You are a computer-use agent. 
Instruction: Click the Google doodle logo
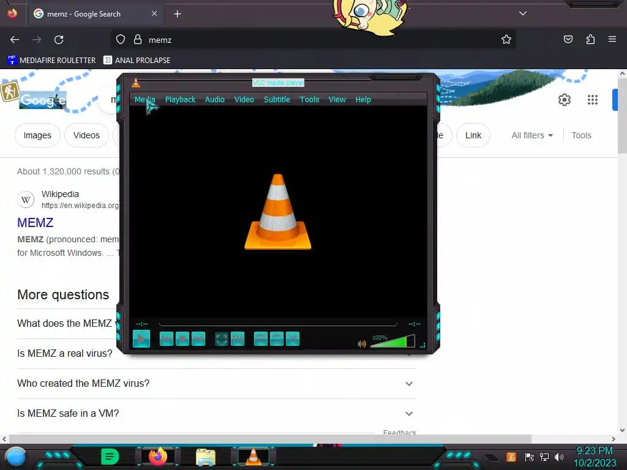[42, 100]
